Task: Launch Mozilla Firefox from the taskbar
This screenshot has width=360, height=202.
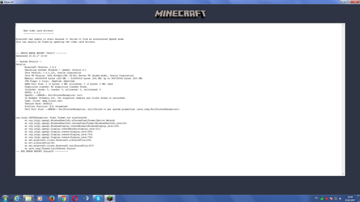Action: pos(51,198)
